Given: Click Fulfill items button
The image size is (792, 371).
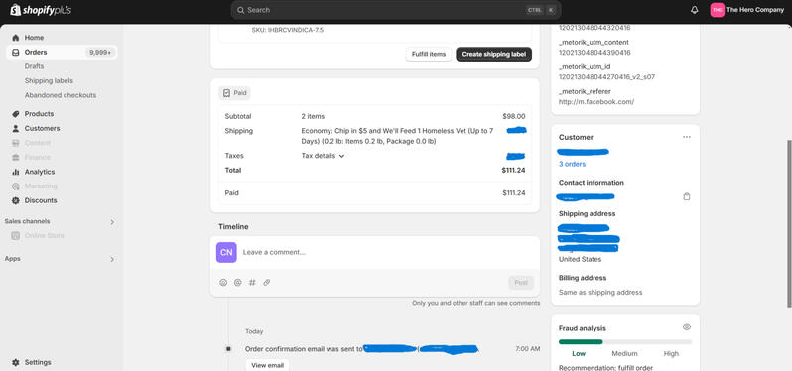Looking at the screenshot, I should [x=429, y=54].
